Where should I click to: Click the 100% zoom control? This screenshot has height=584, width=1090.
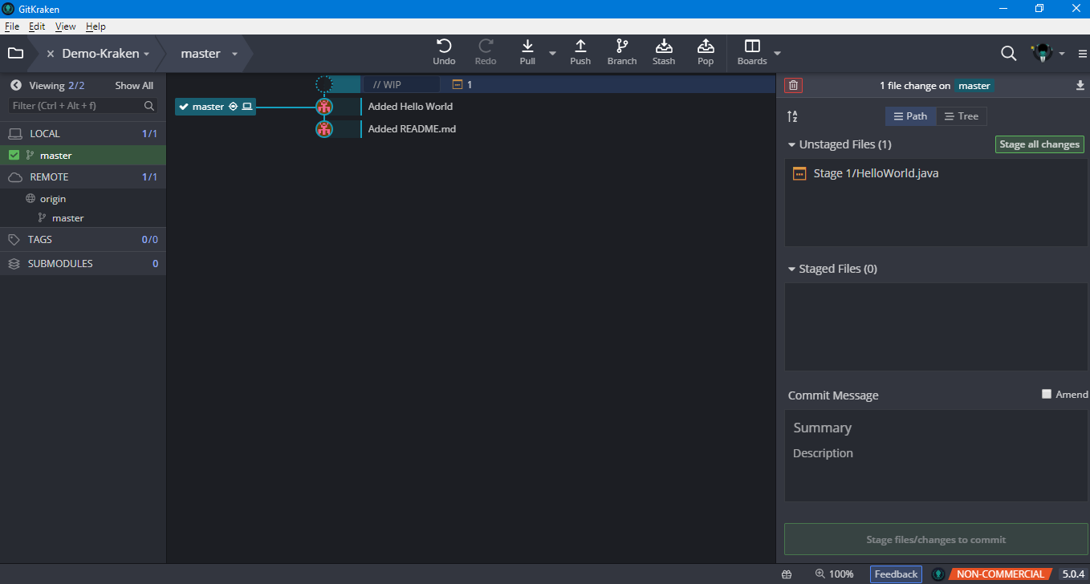[x=834, y=574]
